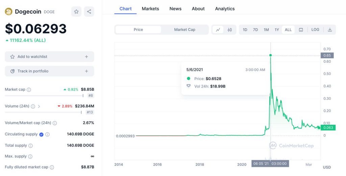
Task: Select the 1Y time range
Action: (x=277, y=30)
